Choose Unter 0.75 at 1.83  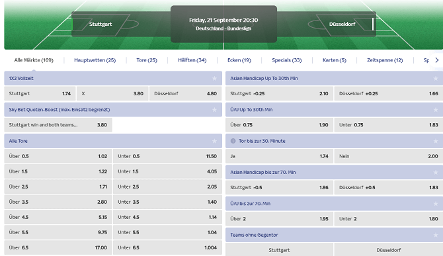[x=389, y=125]
